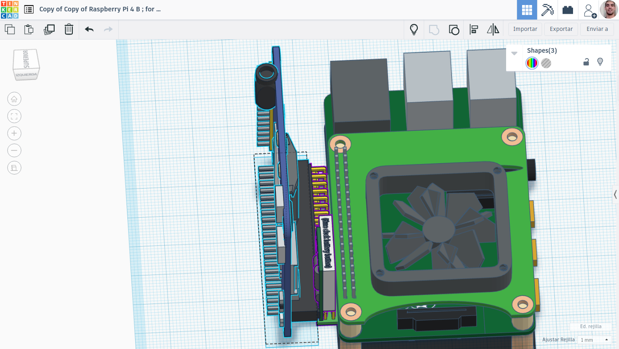619x349 pixels.
Task: Collapse the Shapes(3) inspector panel
Action: [x=514, y=53]
